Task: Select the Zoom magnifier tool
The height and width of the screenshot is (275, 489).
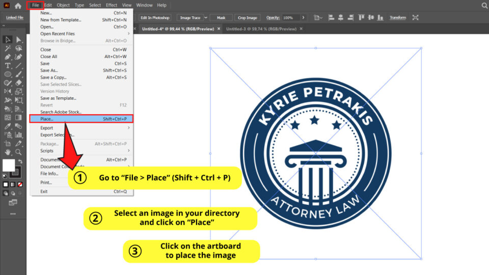Action: click(19, 152)
